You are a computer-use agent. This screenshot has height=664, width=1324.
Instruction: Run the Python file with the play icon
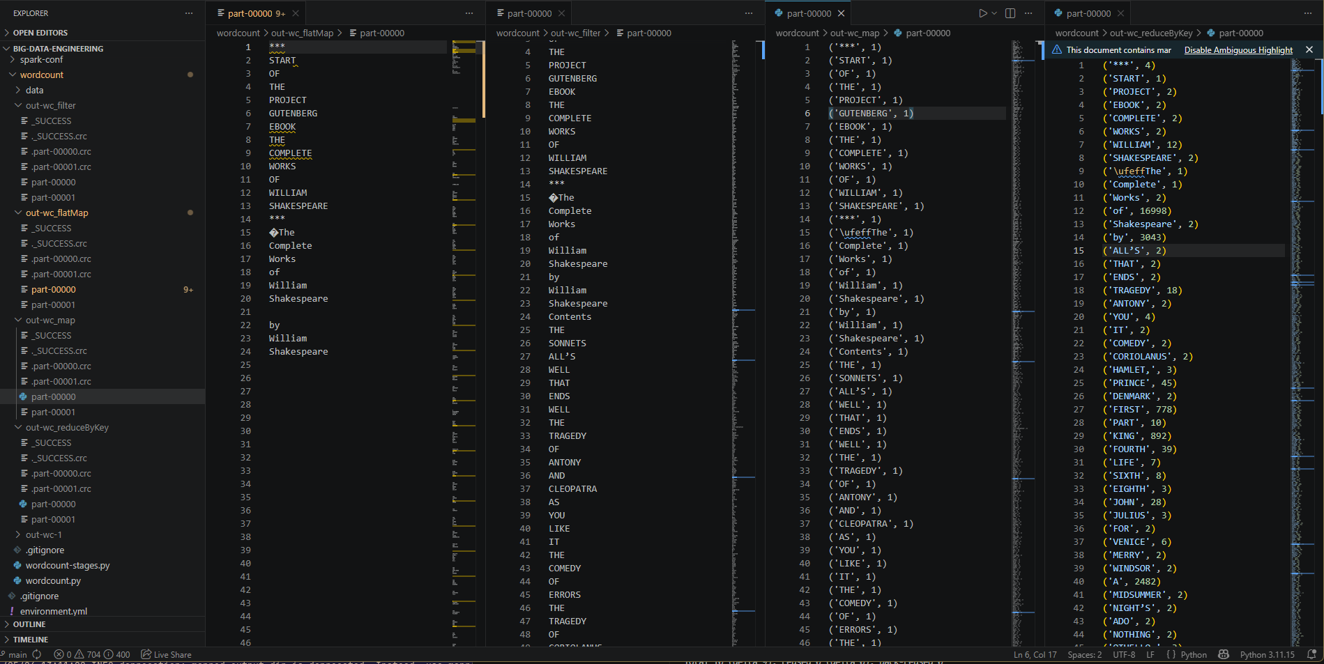(982, 13)
